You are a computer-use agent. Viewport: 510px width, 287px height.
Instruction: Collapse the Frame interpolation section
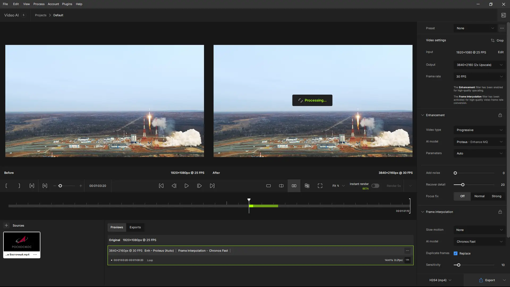423,212
